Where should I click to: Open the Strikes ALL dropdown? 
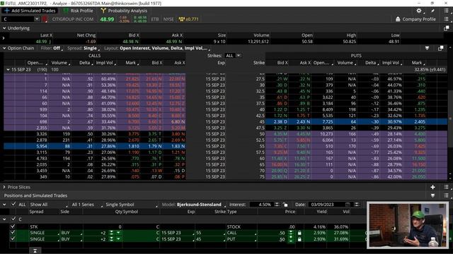(x=233, y=56)
